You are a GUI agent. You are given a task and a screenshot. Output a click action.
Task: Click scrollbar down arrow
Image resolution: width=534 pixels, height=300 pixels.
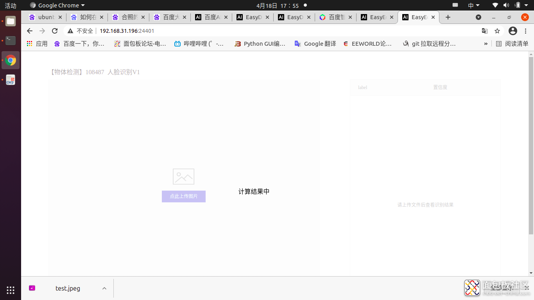pos(531,273)
